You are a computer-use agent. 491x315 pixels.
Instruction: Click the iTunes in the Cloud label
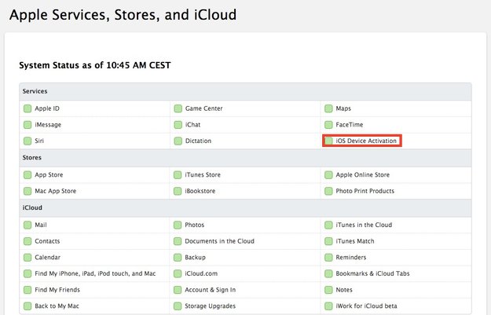click(364, 225)
